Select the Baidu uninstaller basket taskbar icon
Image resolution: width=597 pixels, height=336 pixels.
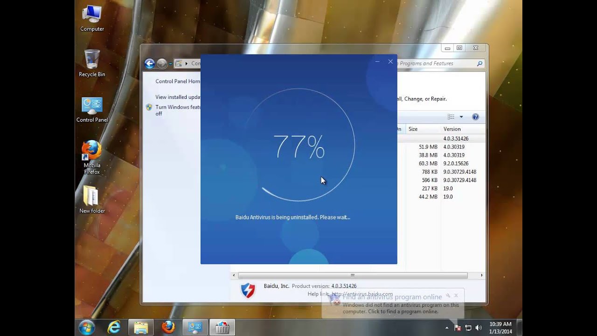click(222, 328)
